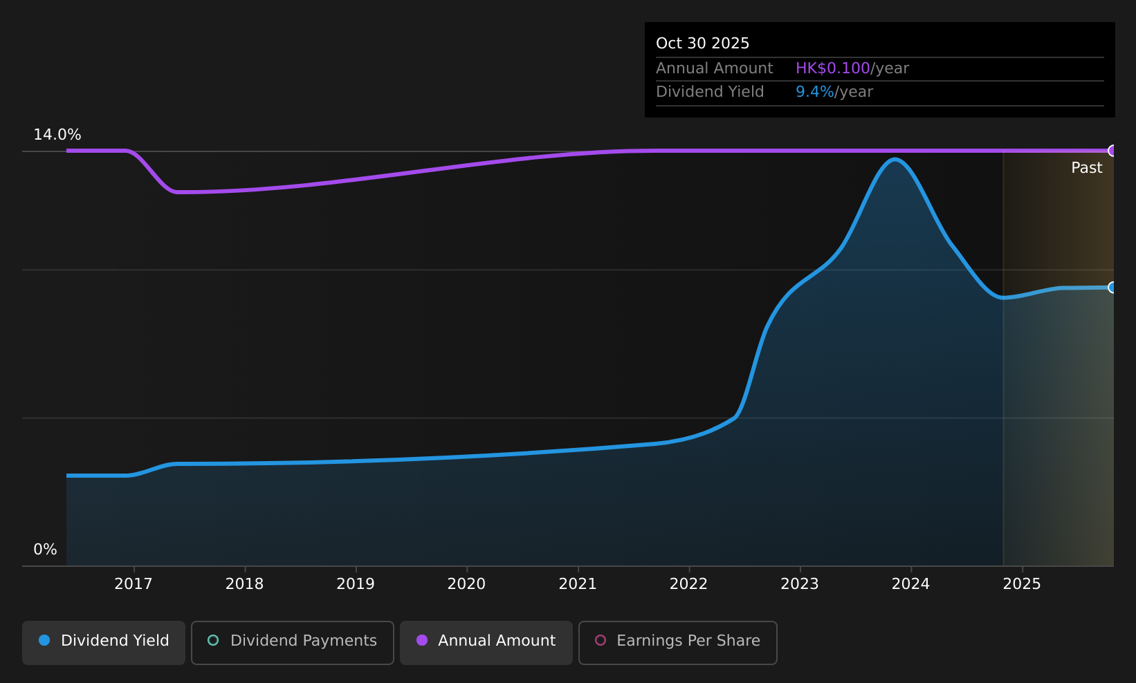Image resolution: width=1136 pixels, height=683 pixels.
Task: Click the 2020 x-axis label
Action: (467, 584)
